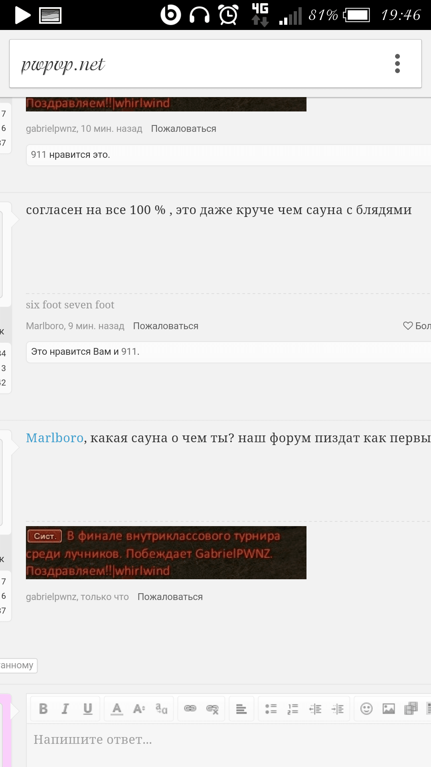The image size is (431, 767).
Task: Open partially visible top signature image
Action: tap(166, 104)
